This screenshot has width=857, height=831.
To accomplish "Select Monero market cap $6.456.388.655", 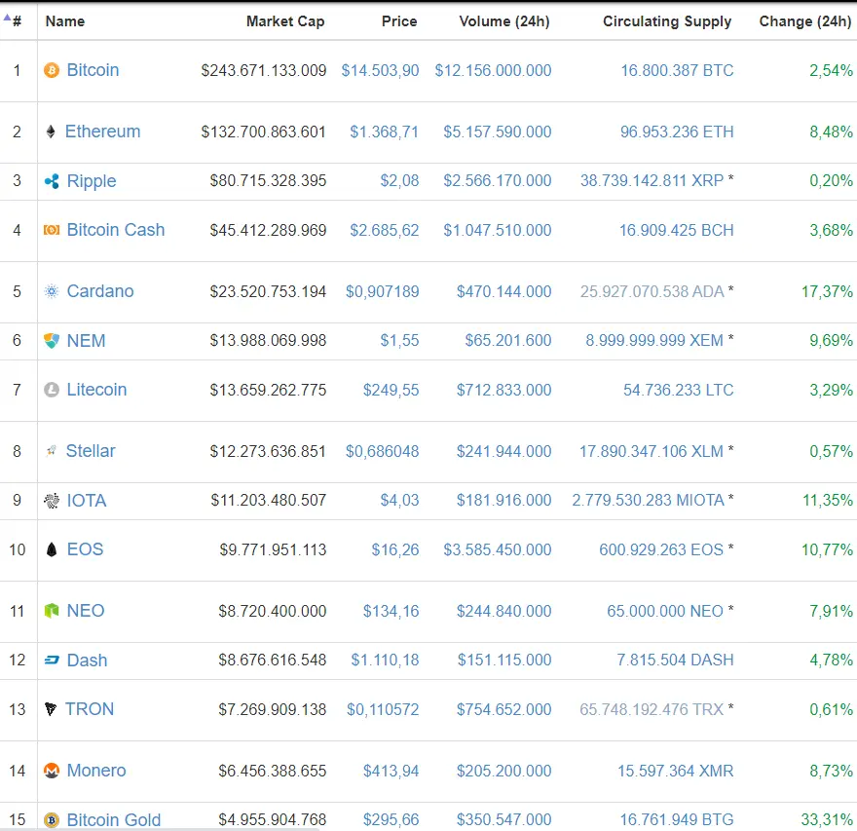I will coord(272,771).
